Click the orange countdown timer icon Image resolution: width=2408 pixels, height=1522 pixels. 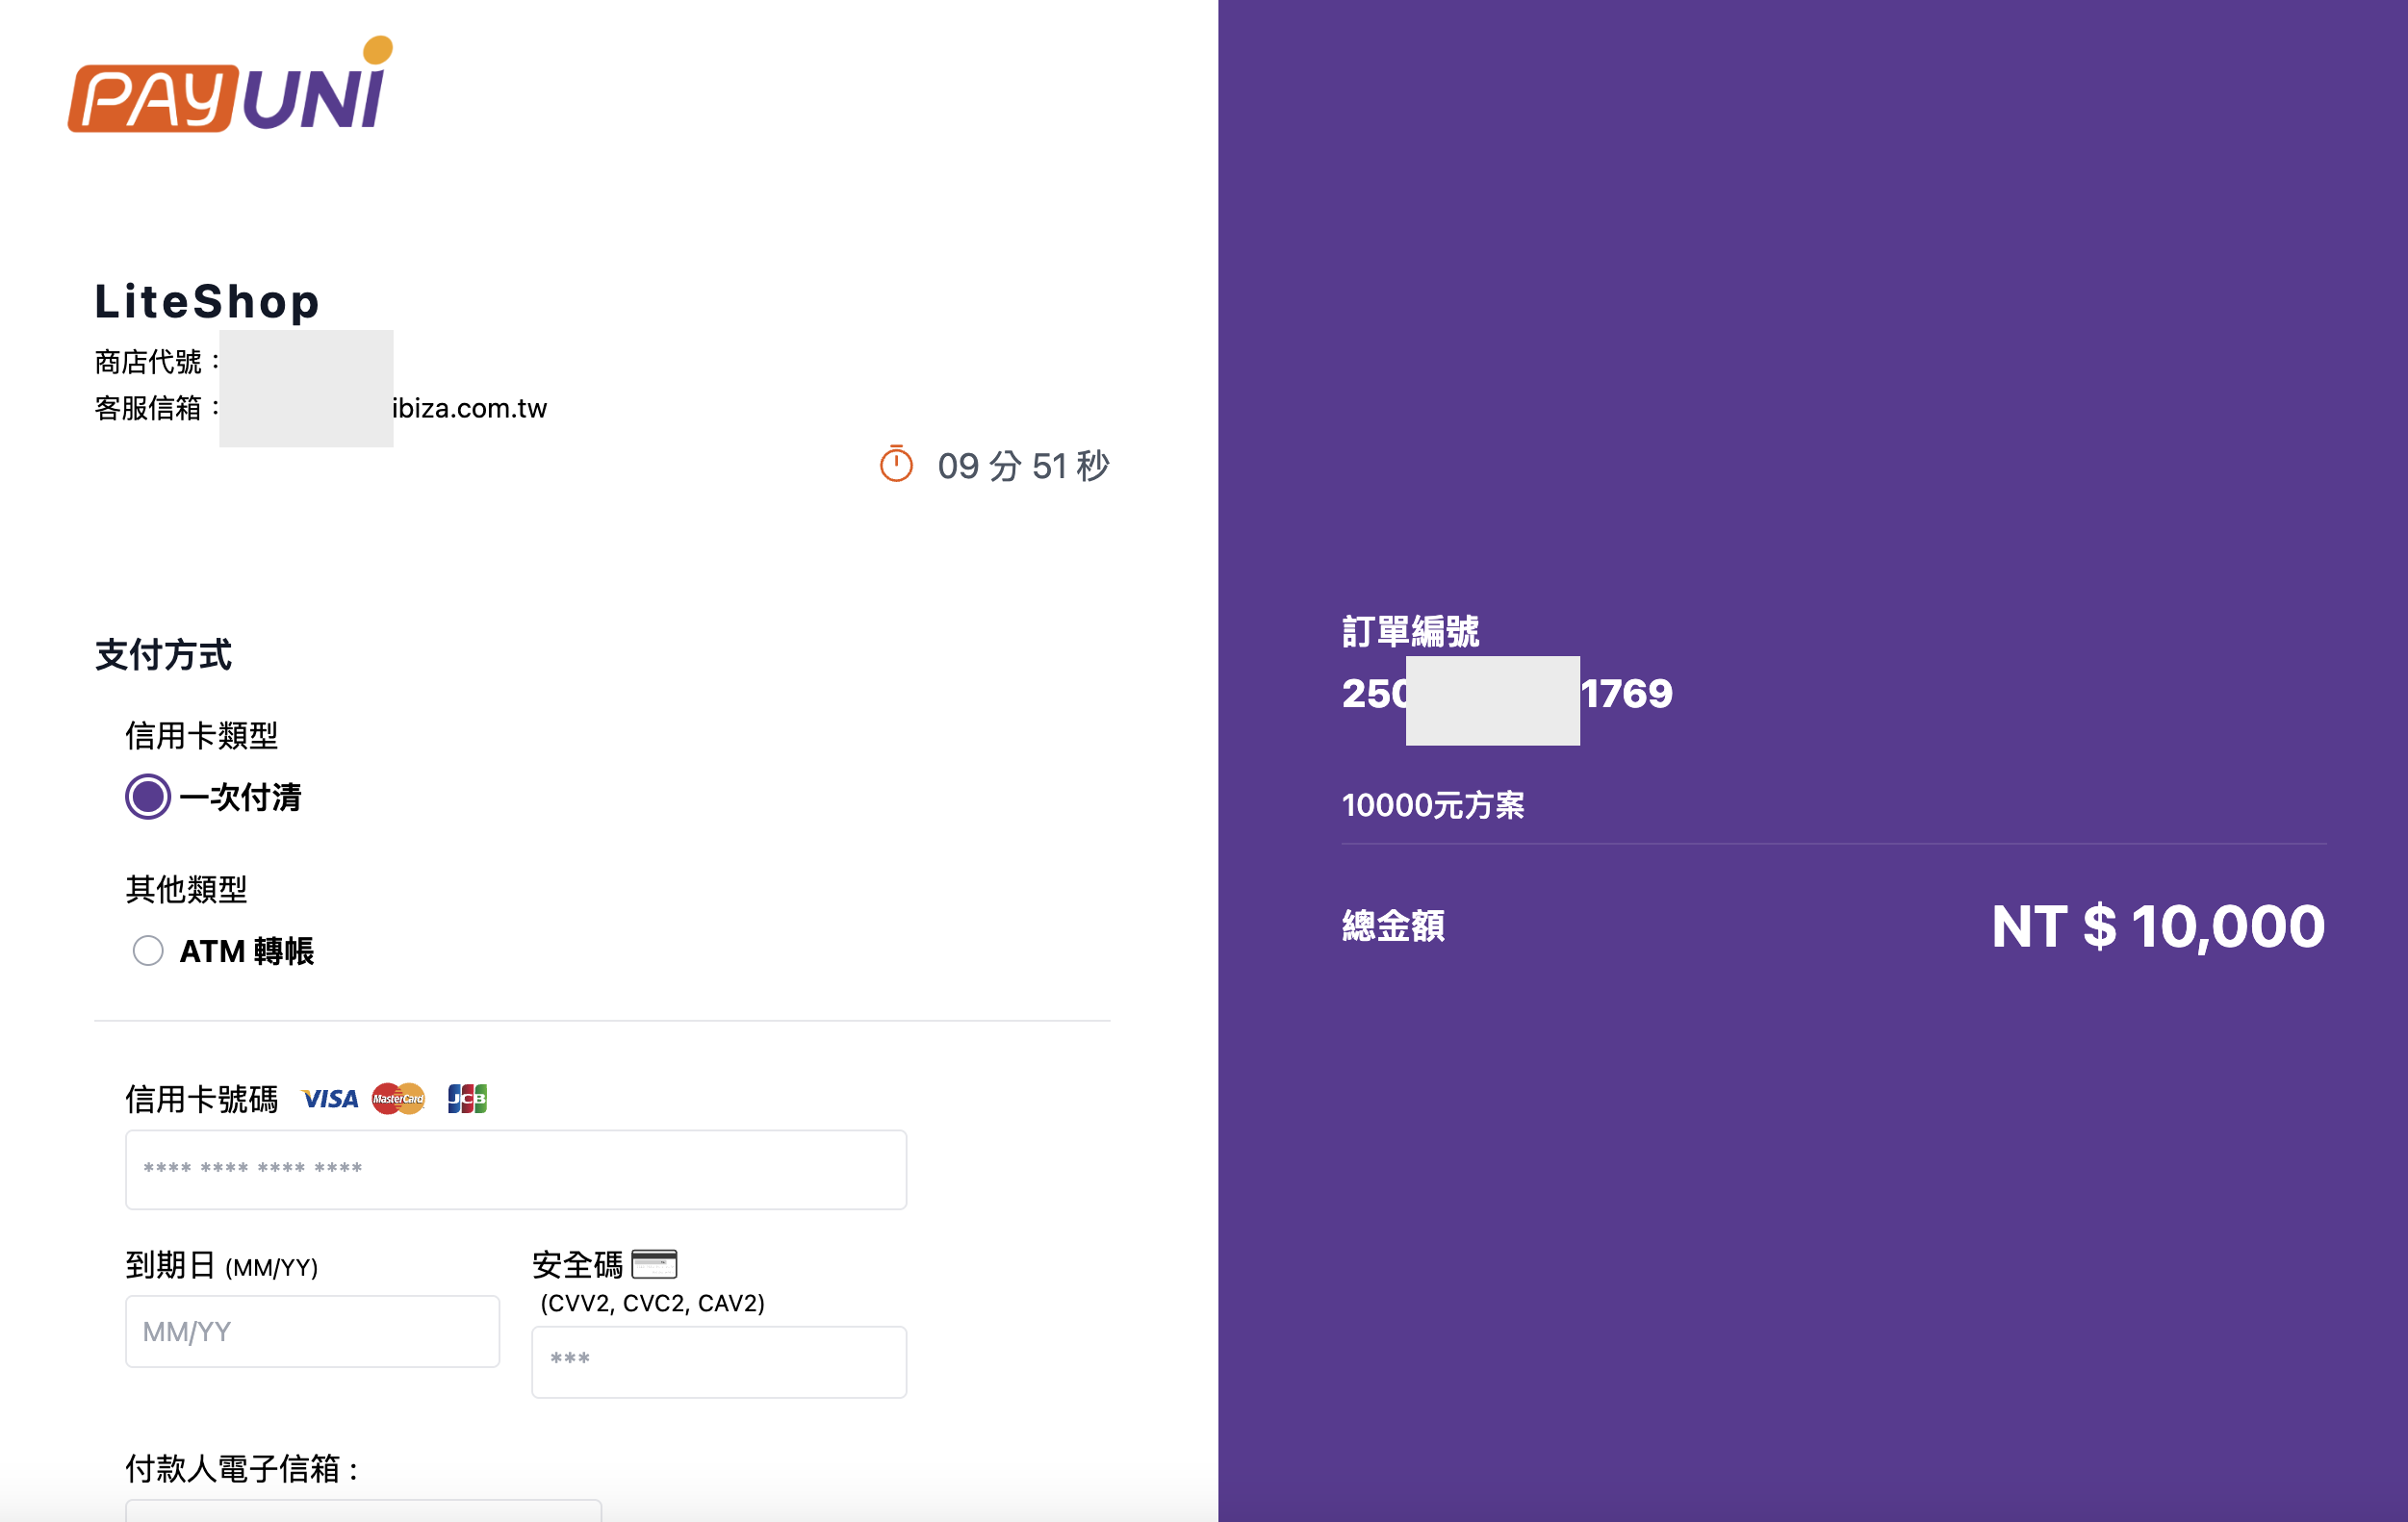click(x=896, y=465)
